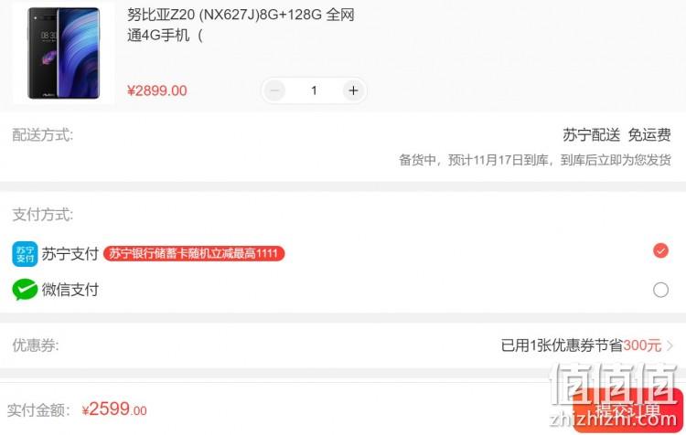Open the 已用1张优惠券节省300元 coupon row
The height and width of the screenshot is (435, 686).
tap(343, 345)
